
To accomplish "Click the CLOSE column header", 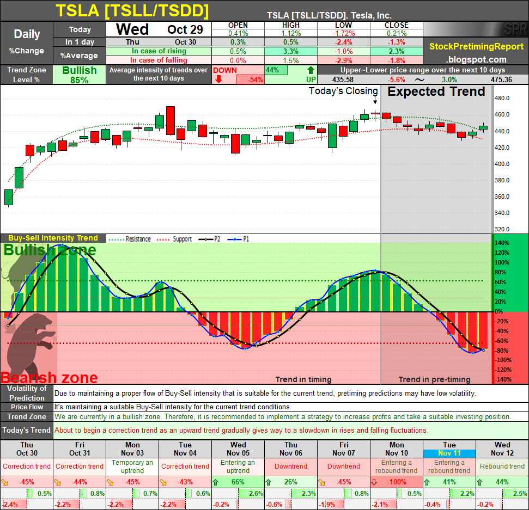I will (x=397, y=25).
